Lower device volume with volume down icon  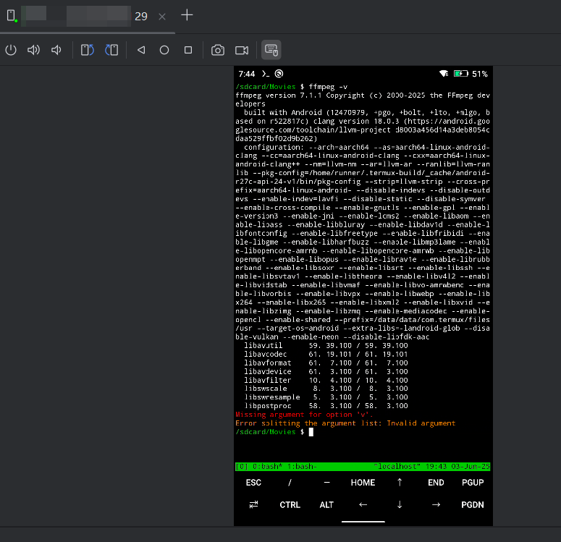click(56, 50)
